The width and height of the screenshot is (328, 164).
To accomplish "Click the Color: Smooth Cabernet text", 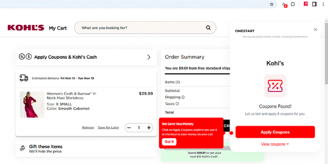I will point(68,108).
